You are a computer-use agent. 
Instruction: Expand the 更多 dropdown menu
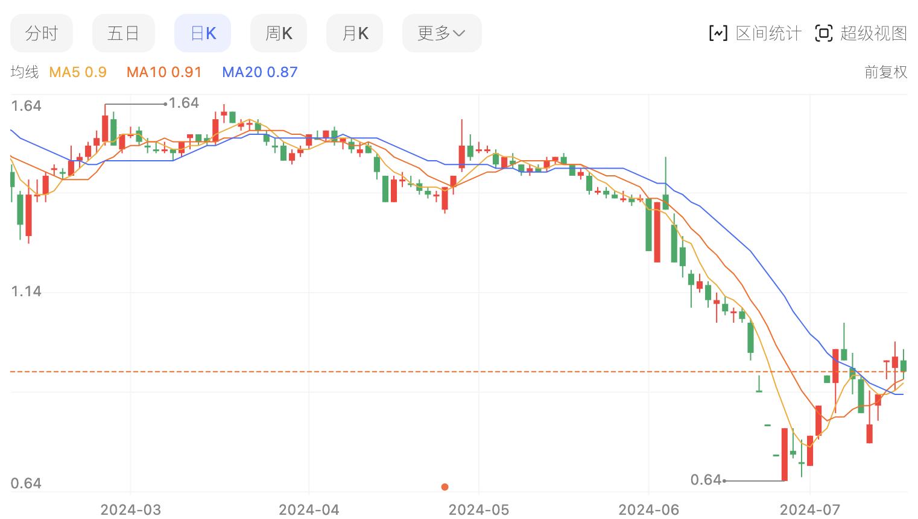[442, 33]
